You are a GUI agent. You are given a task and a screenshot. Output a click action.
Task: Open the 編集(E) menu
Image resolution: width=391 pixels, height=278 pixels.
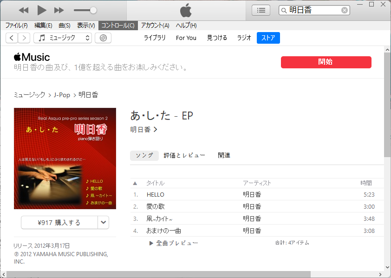coord(43,26)
